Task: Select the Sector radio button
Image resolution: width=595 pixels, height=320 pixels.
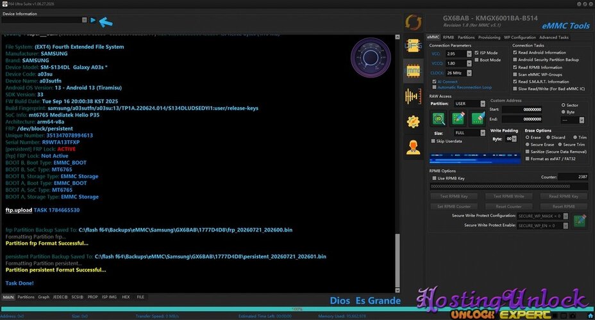Action: pyautogui.click(x=563, y=105)
